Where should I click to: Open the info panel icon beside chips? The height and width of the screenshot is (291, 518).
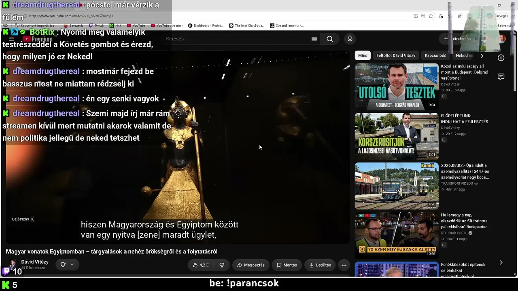(x=501, y=58)
